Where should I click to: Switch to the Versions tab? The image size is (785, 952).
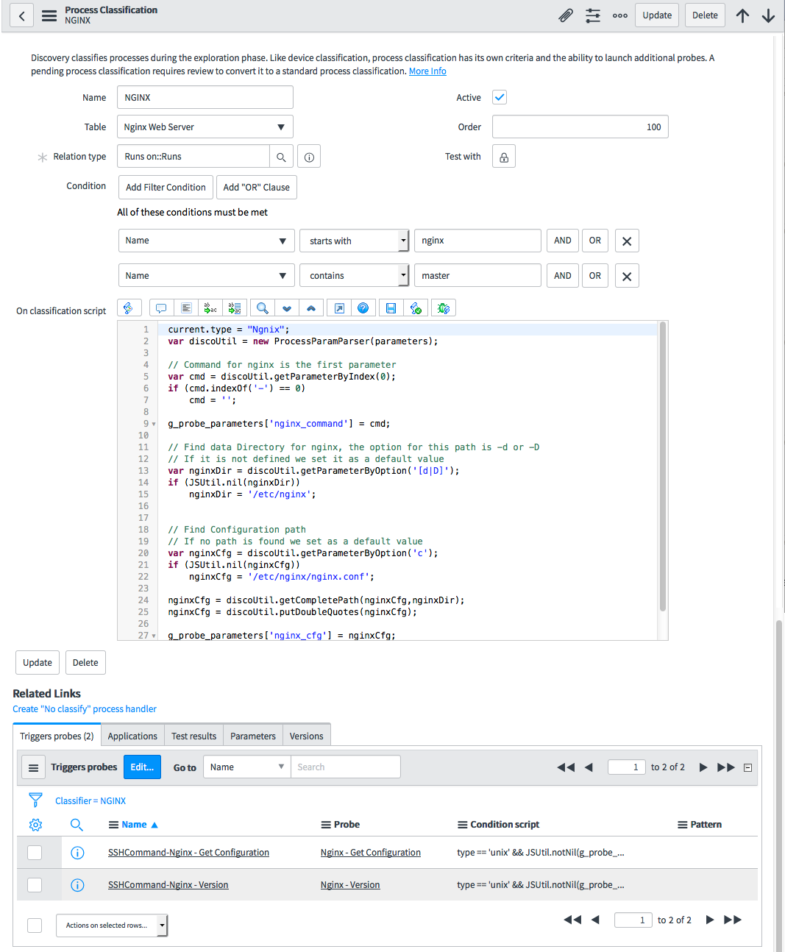[x=307, y=736]
